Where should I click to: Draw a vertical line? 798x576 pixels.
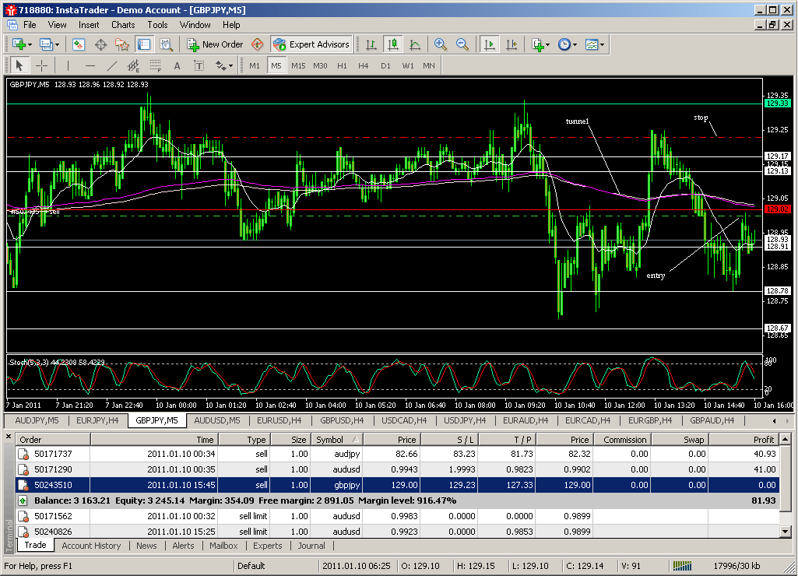tap(68, 65)
